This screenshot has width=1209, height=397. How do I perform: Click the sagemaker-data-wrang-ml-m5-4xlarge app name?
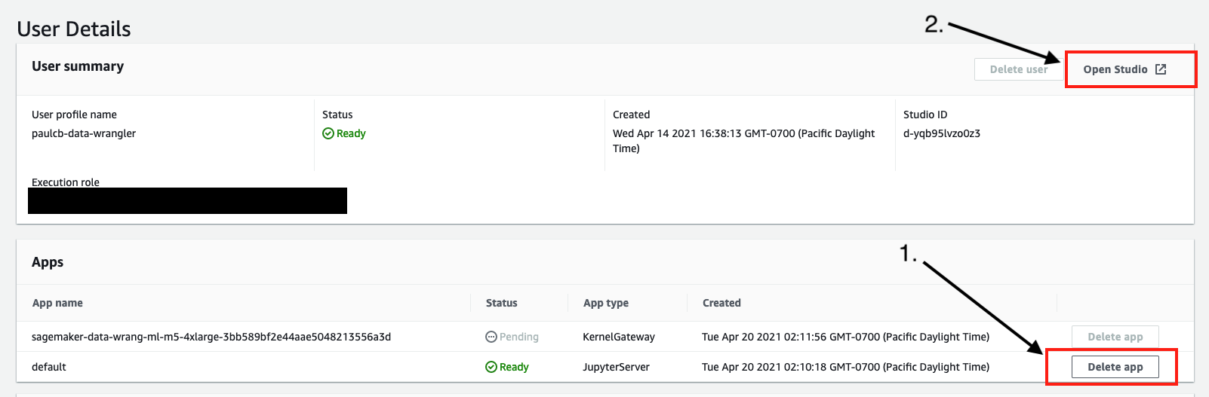pyautogui.click(x=211, y=337)
